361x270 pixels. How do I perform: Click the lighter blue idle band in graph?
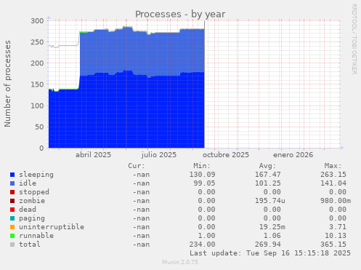click(142, 53)
